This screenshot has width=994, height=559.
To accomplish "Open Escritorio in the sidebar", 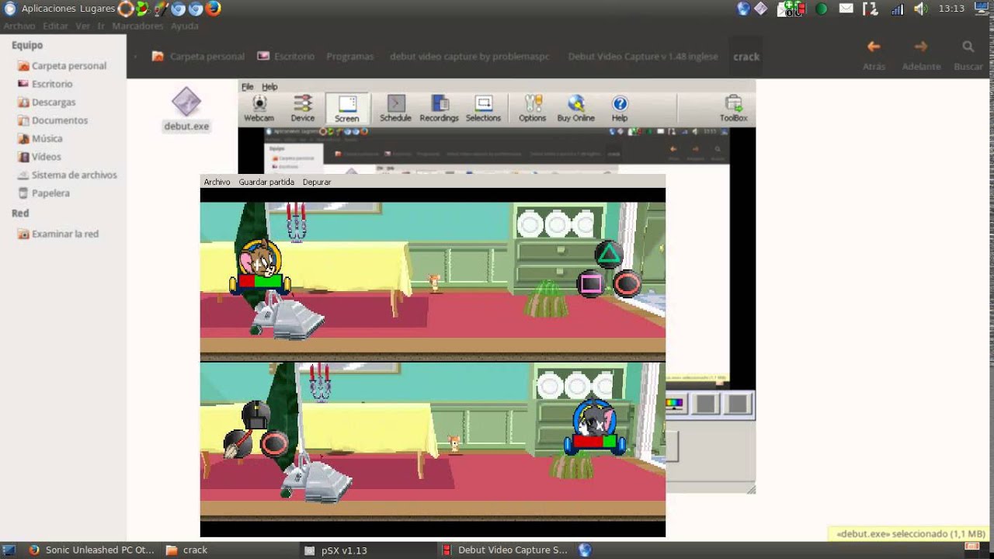I will (45, 84).
